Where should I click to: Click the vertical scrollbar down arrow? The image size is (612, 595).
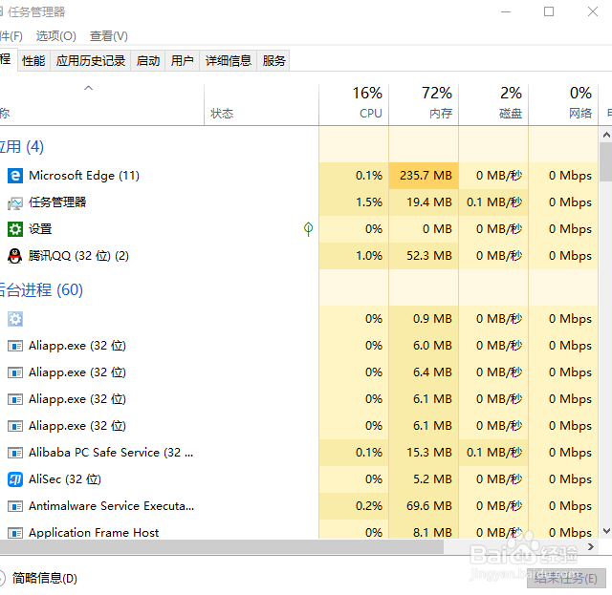click(x=606, y=531)
